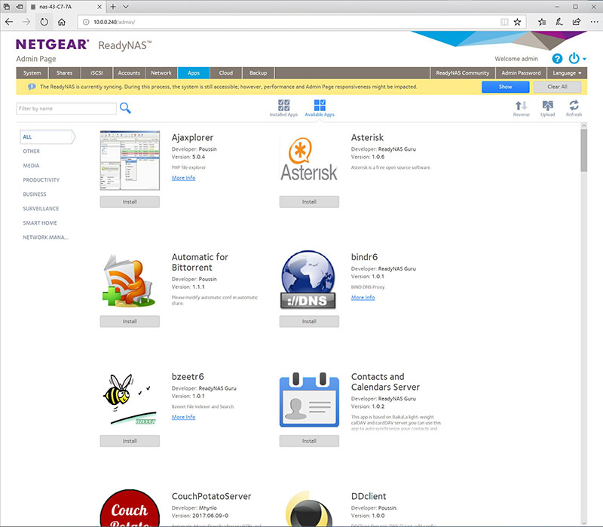Select the Backup tab
This screenshot has height=527, width=603.
pos(258,72)
